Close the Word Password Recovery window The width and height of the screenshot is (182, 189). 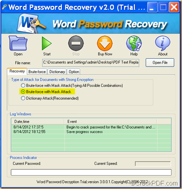(x=174, y=7)
